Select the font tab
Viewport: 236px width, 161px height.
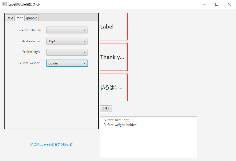pos(19,18)
